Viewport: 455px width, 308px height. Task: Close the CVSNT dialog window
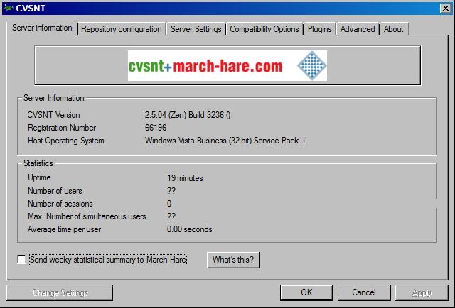click(445, 9)
